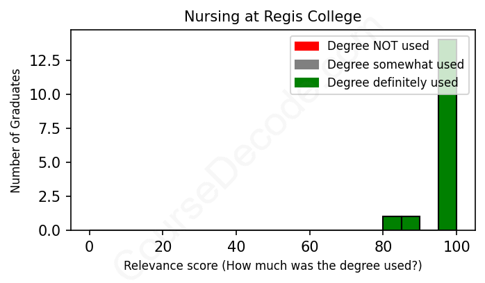Click the x-axis tick label 40
Screen dimensions: 485x283
coord(236,246)
